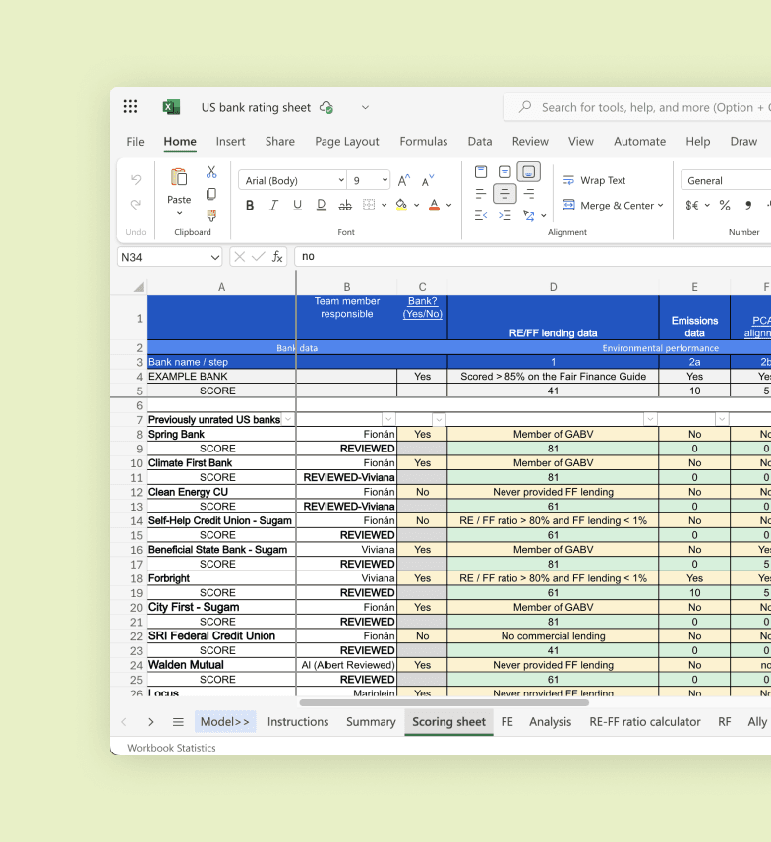Click the Undo arrow icon
The image size is (771, 842).
pyautogui.click(x=136, y=179)
